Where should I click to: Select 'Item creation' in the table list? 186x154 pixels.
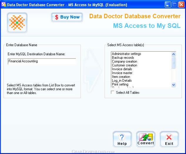point(141,77)
